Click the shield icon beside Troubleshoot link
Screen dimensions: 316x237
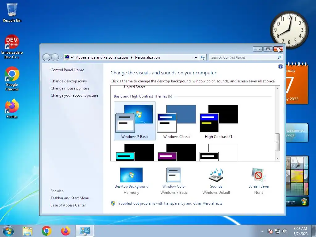113,203
